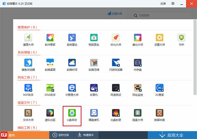Open 软媒时间 weather clock icon
Viewport: 197px width, 139px height.
click(x=72, y=62)
